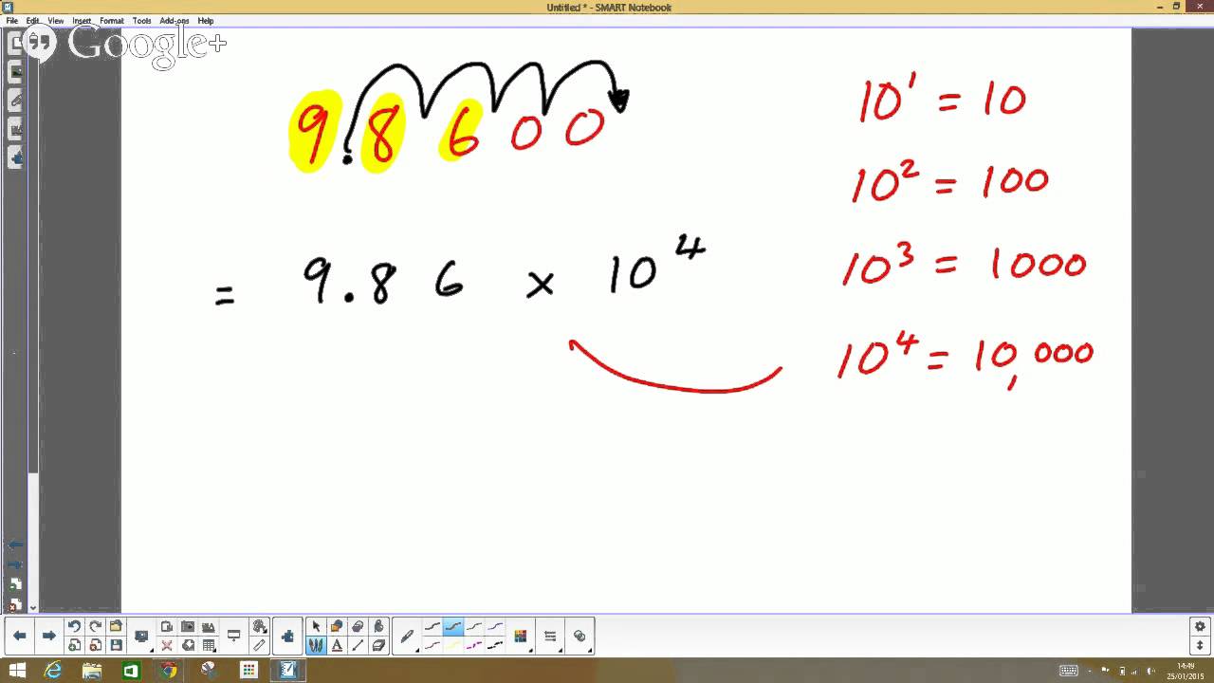Toggle the toolbar position bar
This screenshot has height=683, width=1214.
233,636
